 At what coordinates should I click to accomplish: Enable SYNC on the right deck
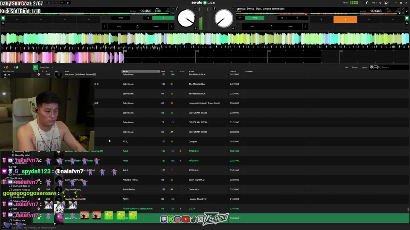[x=255, y=18]
